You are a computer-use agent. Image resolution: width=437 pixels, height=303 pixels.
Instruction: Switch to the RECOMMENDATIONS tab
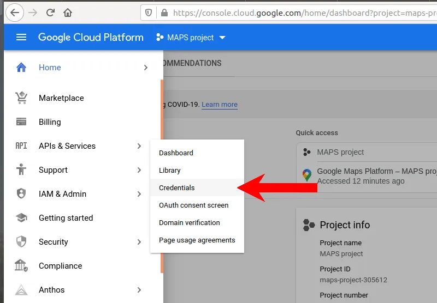192,63
